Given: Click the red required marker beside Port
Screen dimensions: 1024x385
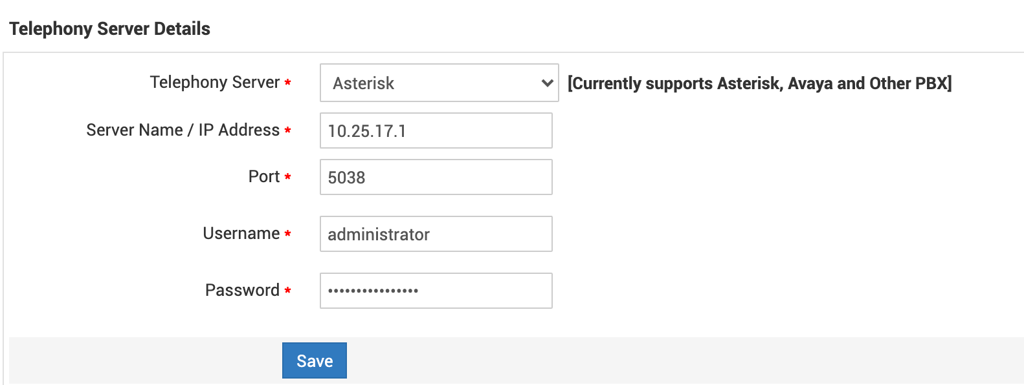Looking at the screenshot, I should (287, 178).
